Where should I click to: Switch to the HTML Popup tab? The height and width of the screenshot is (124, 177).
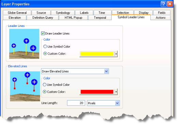(x=73, y=18)
